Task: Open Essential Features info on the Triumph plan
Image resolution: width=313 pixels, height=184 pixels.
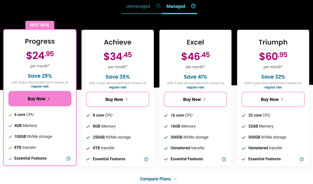Action: [x=301, y=159]
